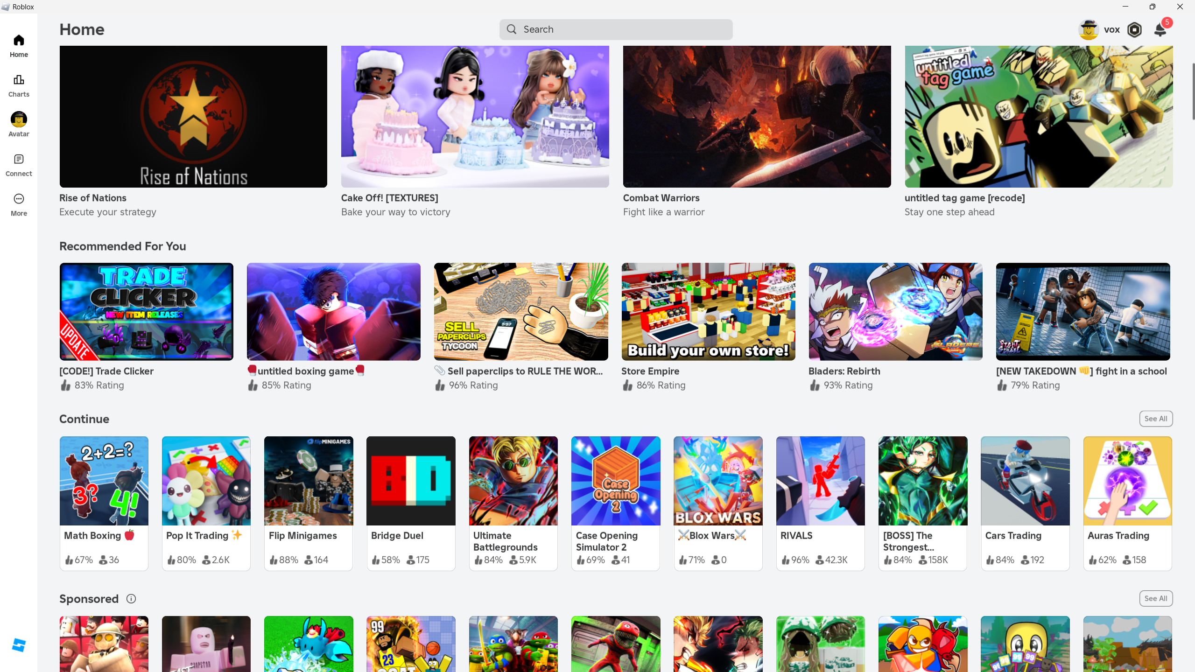Click the Store Empire title link
Screen dimensions: 1195x672
click(x=650, y=371)
